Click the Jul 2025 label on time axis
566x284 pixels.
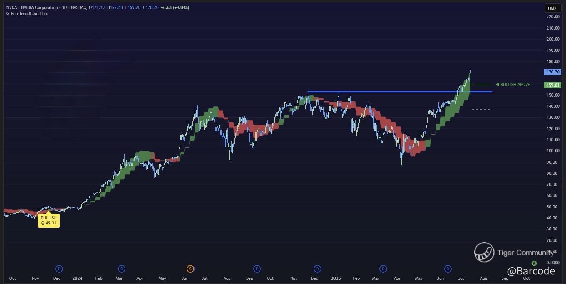pos(461,278)
